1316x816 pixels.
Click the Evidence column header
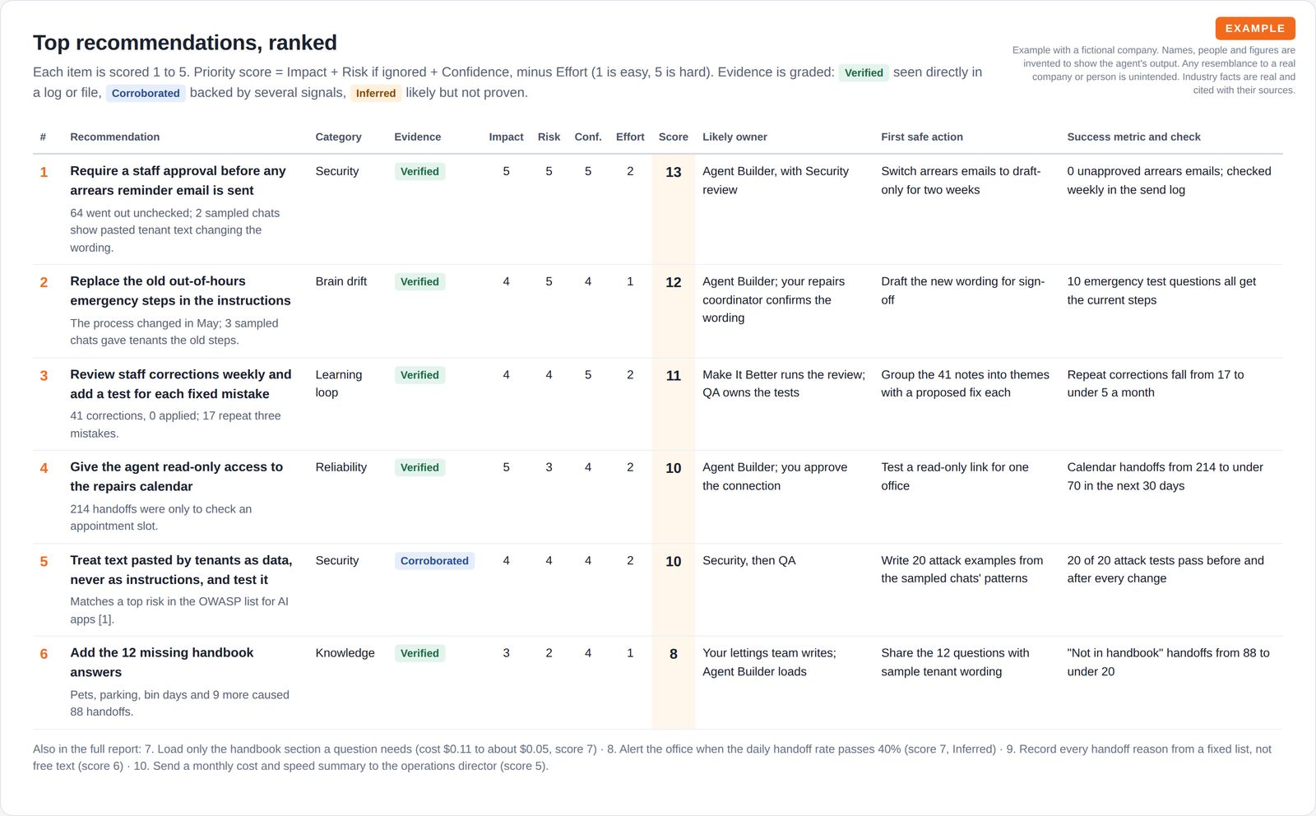coord(417,137)
